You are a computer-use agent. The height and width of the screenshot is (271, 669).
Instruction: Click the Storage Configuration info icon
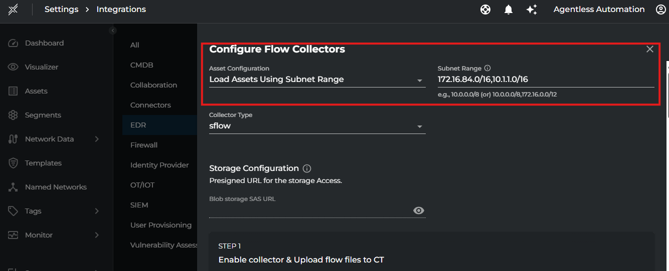coord(307,168)
